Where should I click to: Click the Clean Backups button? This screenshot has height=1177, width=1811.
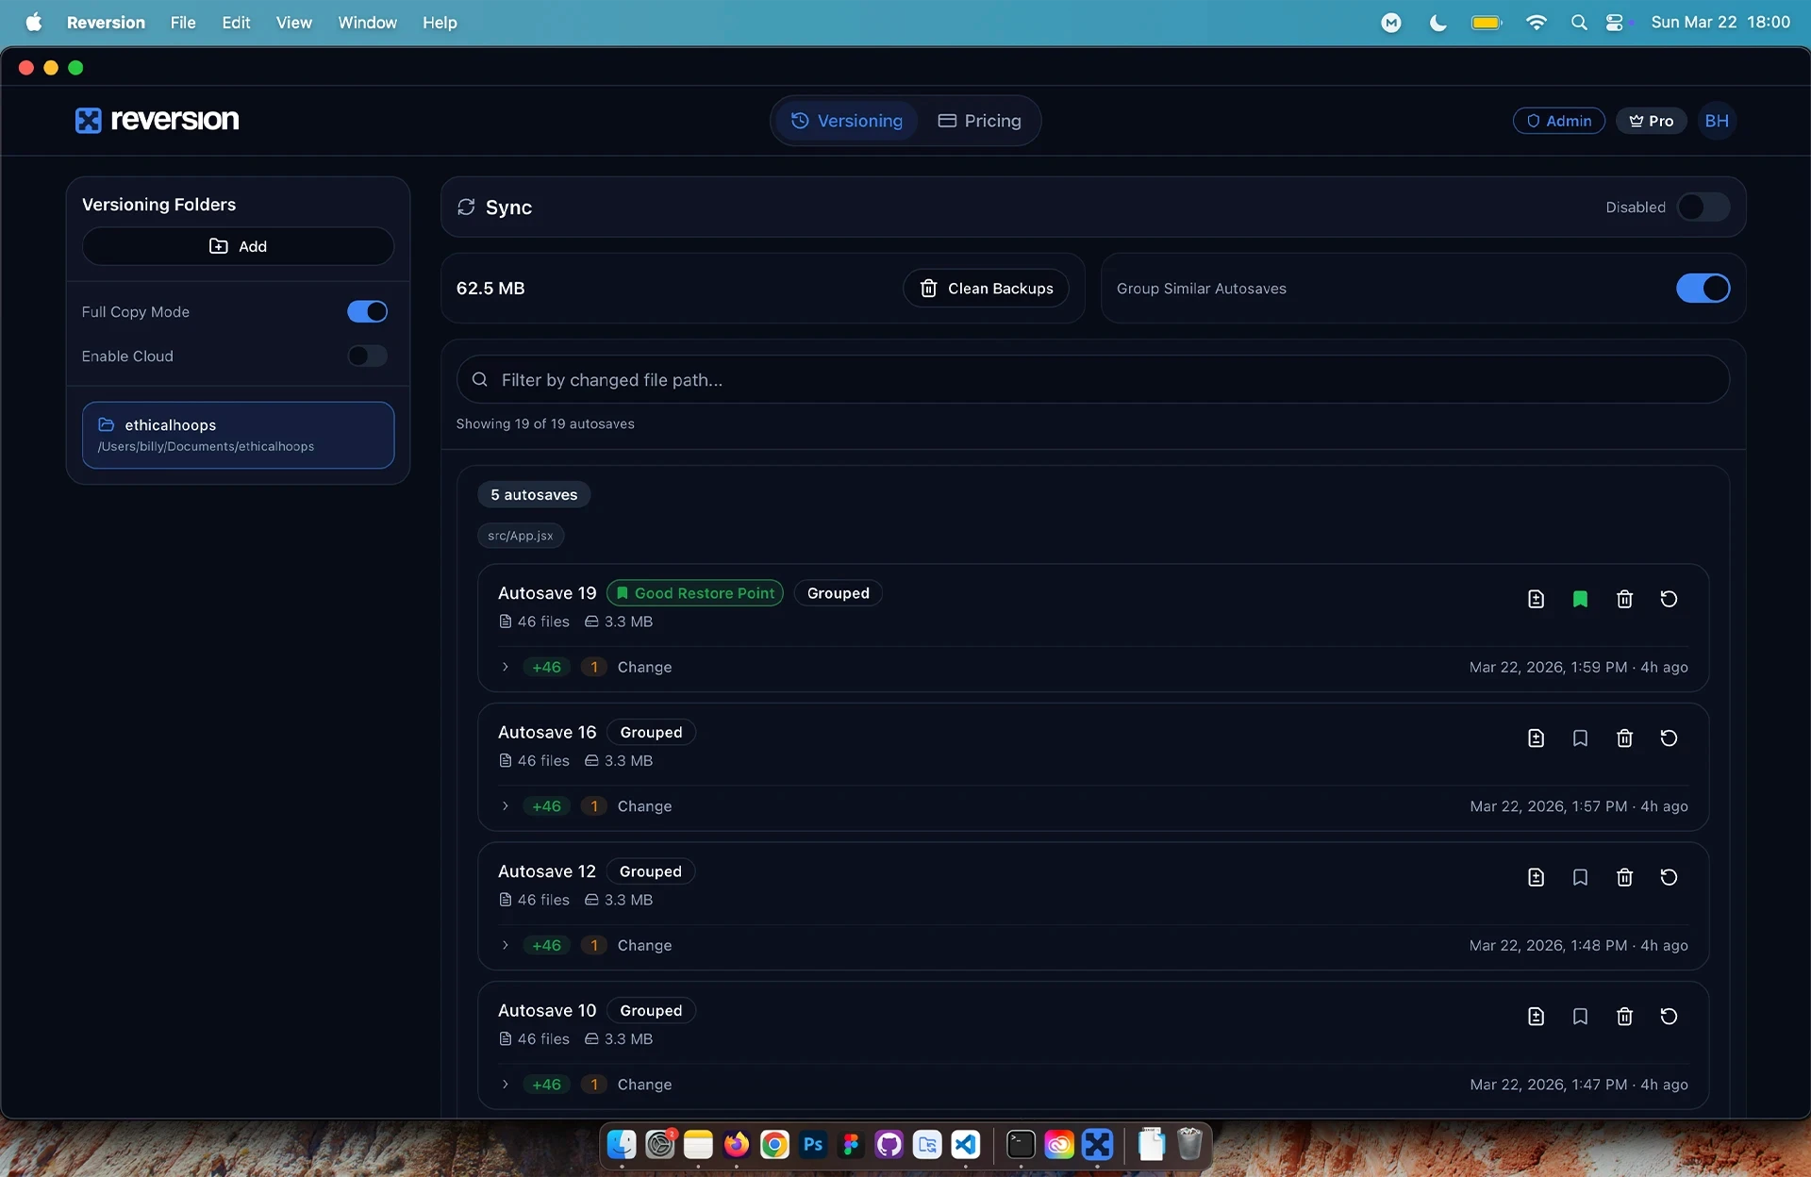click(x=986, y=289)
